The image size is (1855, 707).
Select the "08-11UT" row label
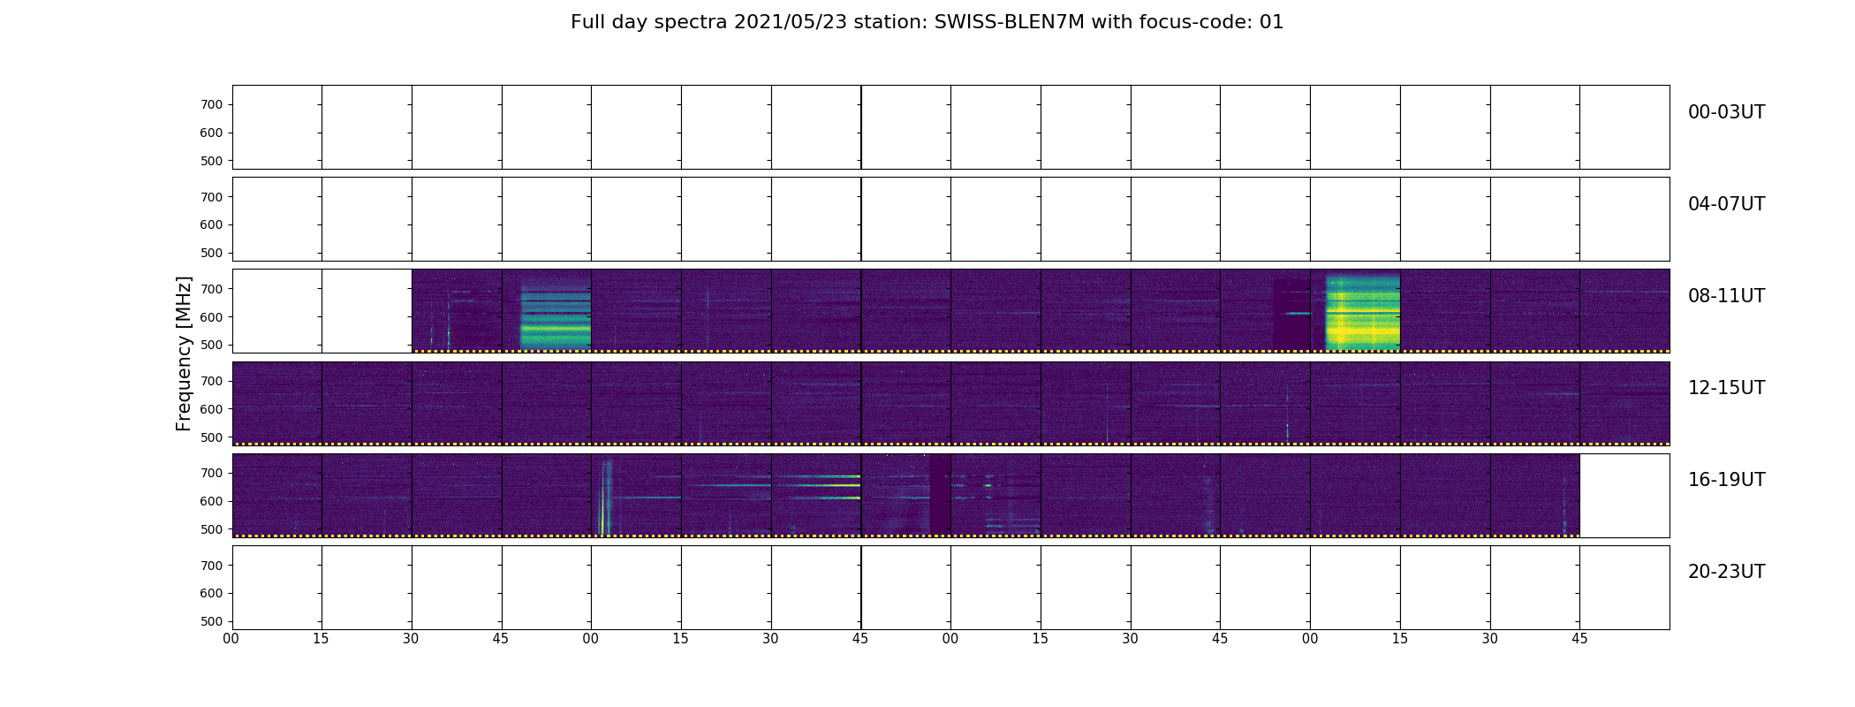(1726, 296)
